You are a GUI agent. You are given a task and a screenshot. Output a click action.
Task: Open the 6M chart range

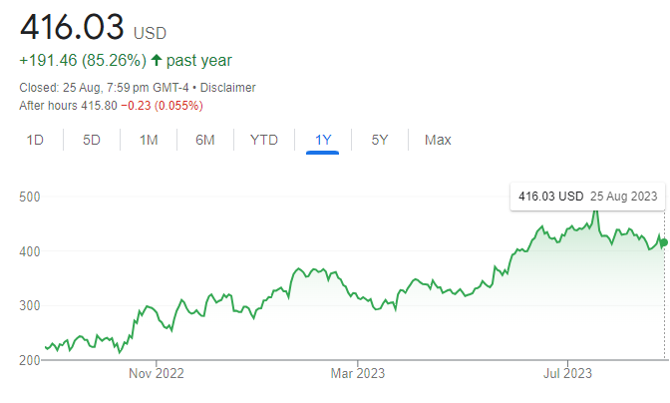pyautogui.click(x=205, y=140)
